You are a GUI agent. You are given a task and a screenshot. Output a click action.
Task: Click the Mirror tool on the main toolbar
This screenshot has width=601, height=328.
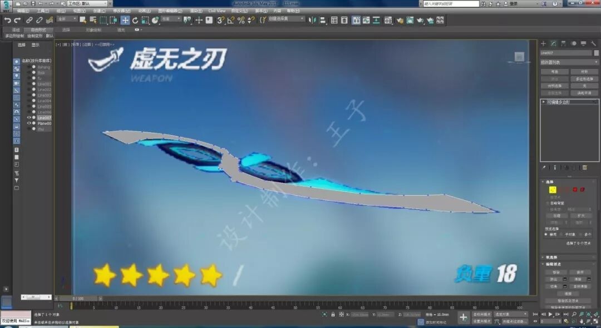click(x=312, y=19)
